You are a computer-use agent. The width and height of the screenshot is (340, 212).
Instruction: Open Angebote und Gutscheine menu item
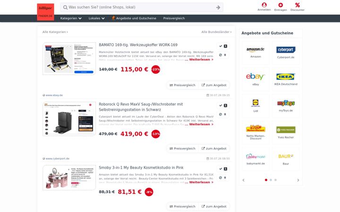[x=134, y=18]
